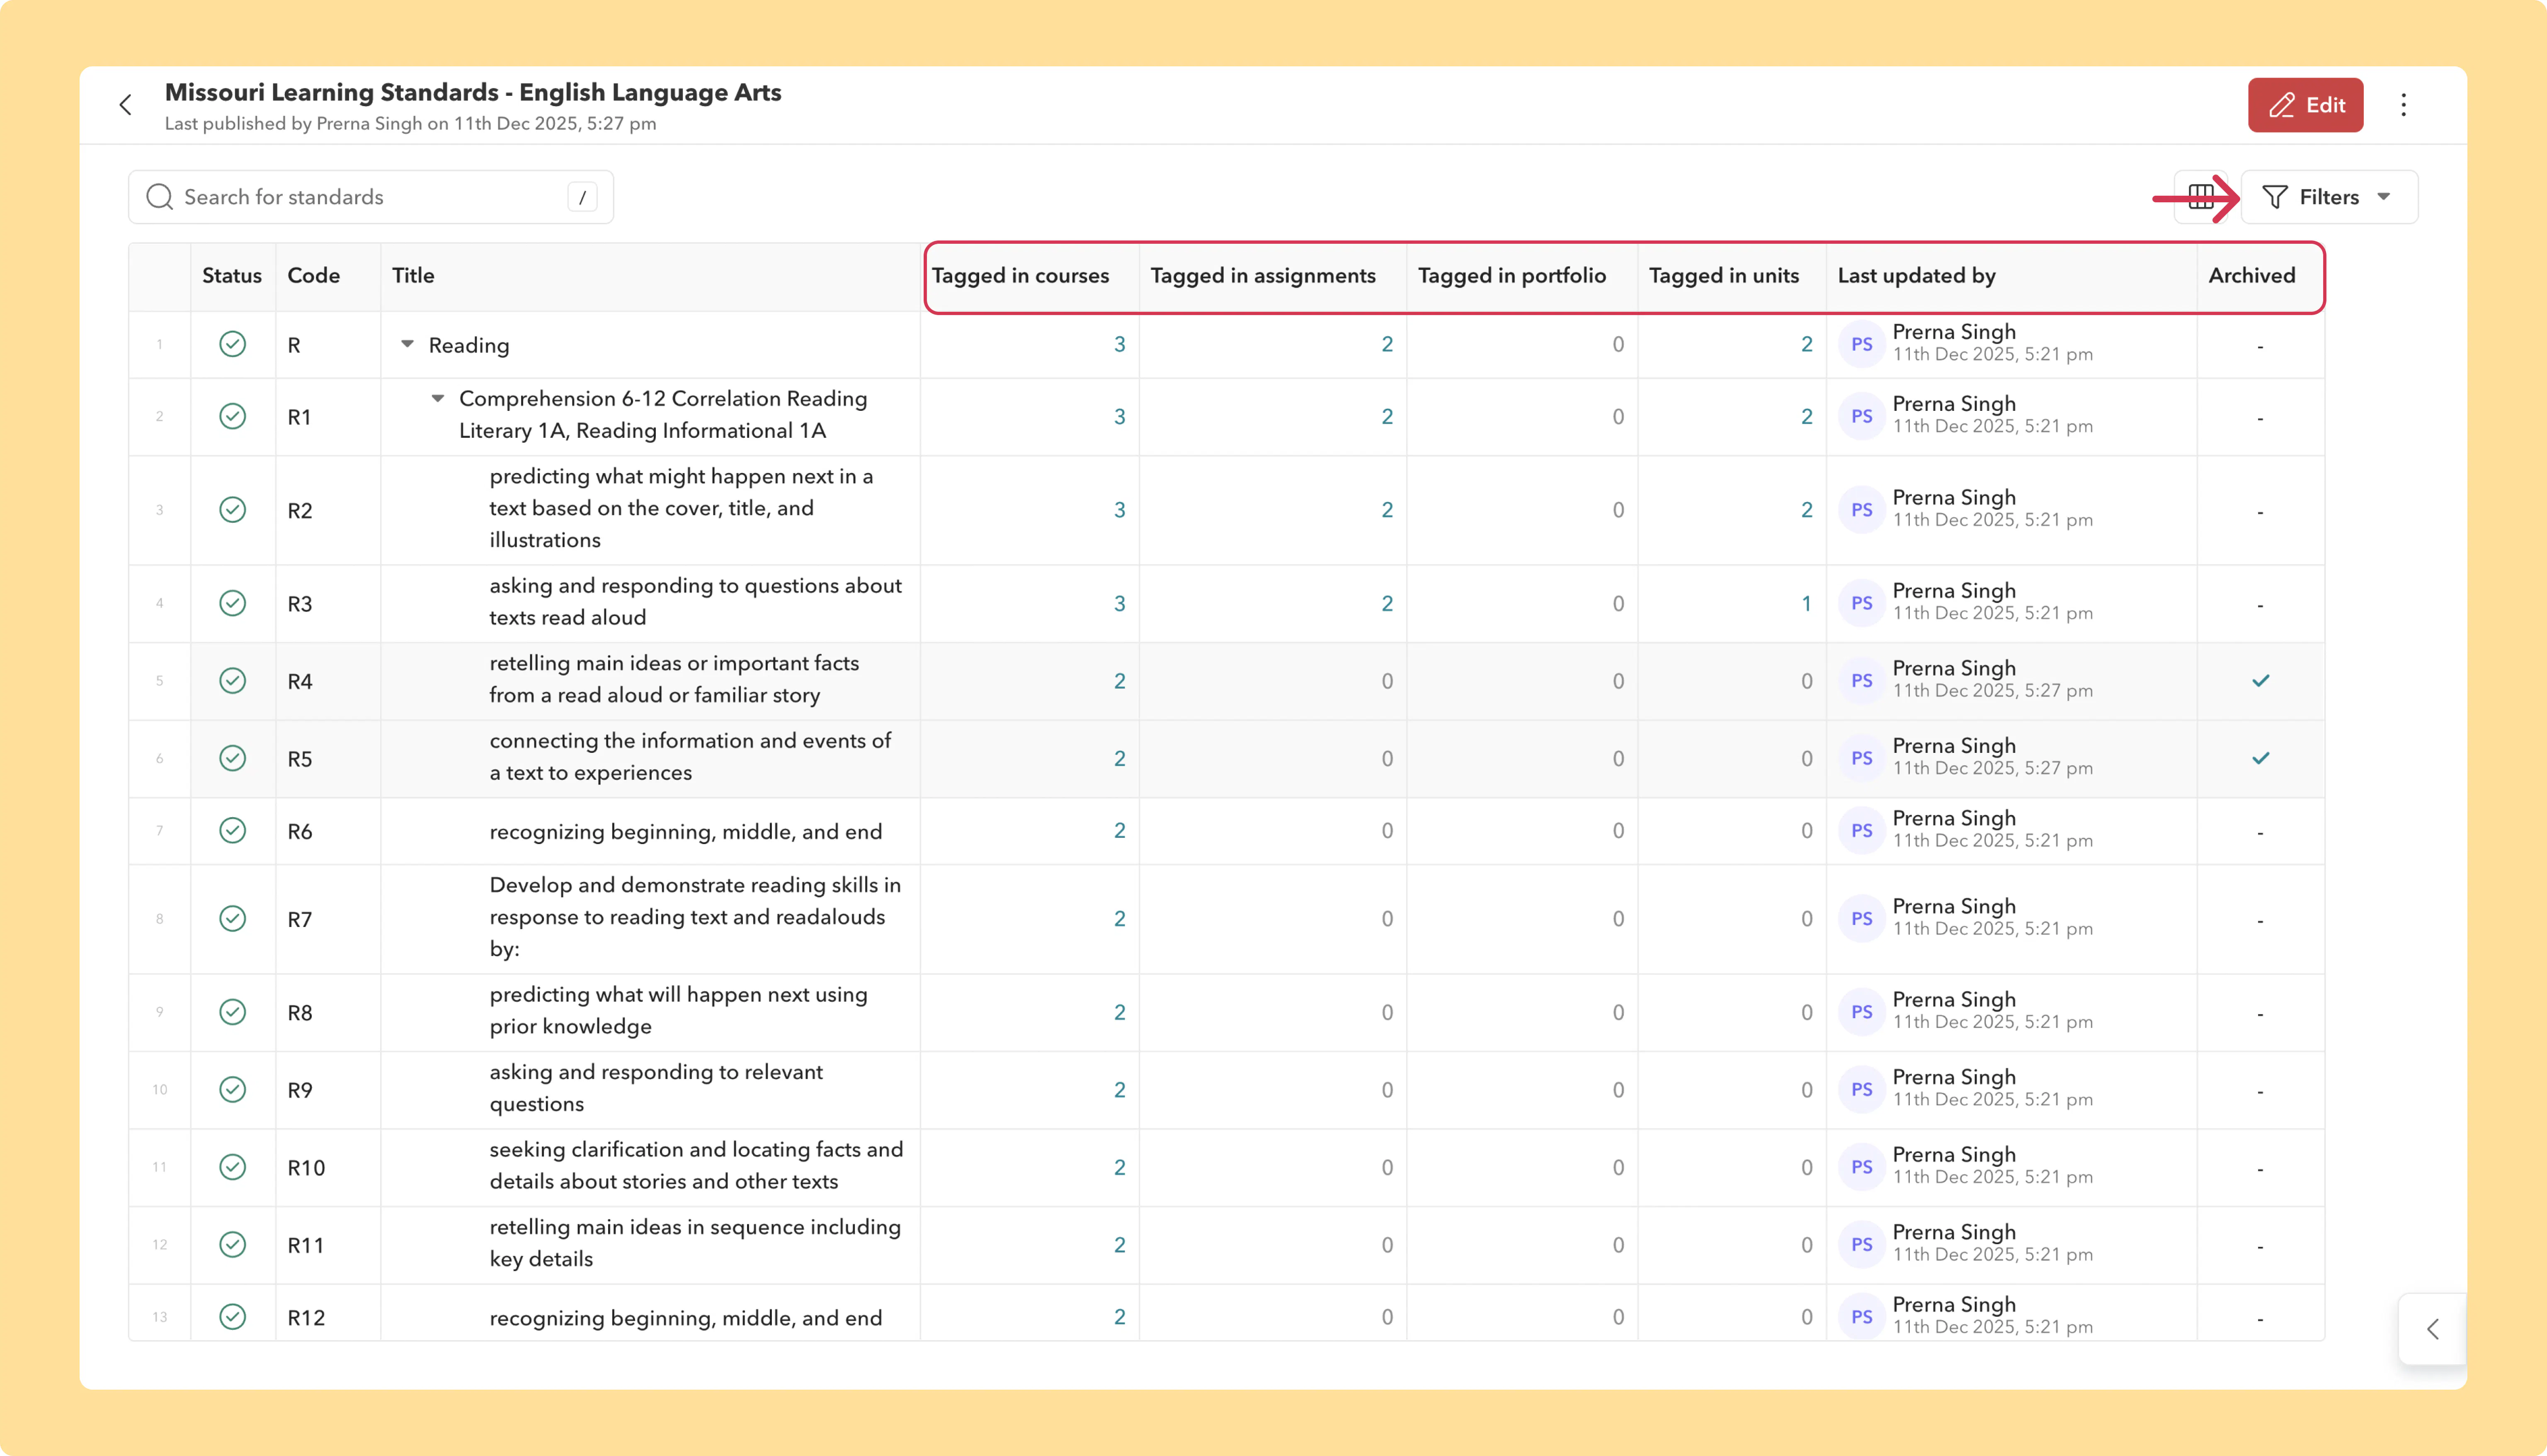Click the Code column header
Viewport: 2547px width, 1456px height.
(x=314, y=276)
